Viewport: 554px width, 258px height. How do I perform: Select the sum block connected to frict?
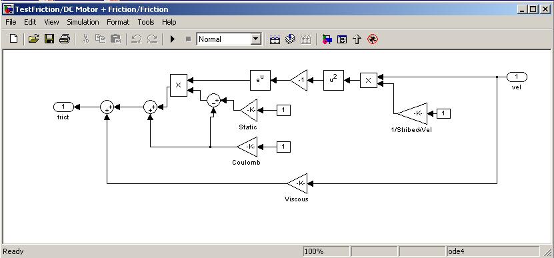point(107,107)
